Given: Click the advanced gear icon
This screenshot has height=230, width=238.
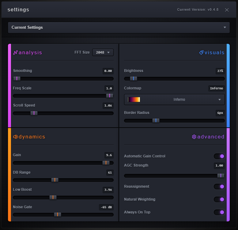Looking at the screenshot, I should click(x=194, y=137).
